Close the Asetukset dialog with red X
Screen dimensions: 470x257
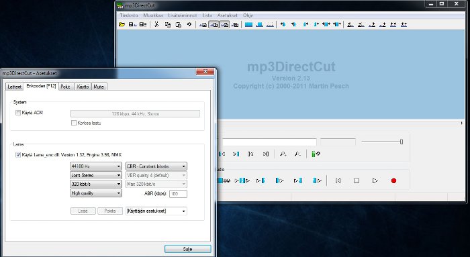tap(205, 72)
